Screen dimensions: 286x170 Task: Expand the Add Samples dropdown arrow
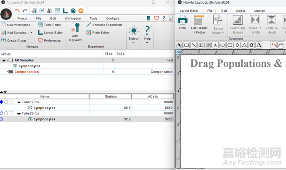point(31,33)
